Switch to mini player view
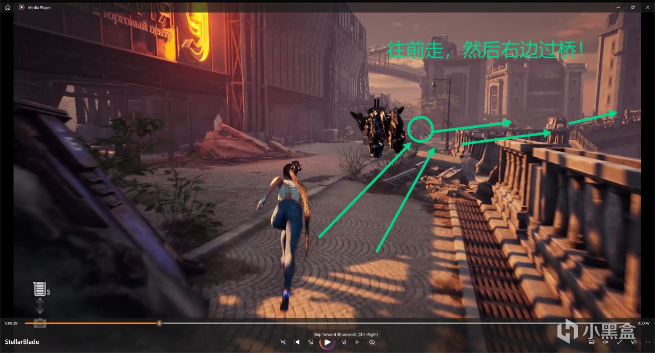The image size is (655, 353). (634, 342)
